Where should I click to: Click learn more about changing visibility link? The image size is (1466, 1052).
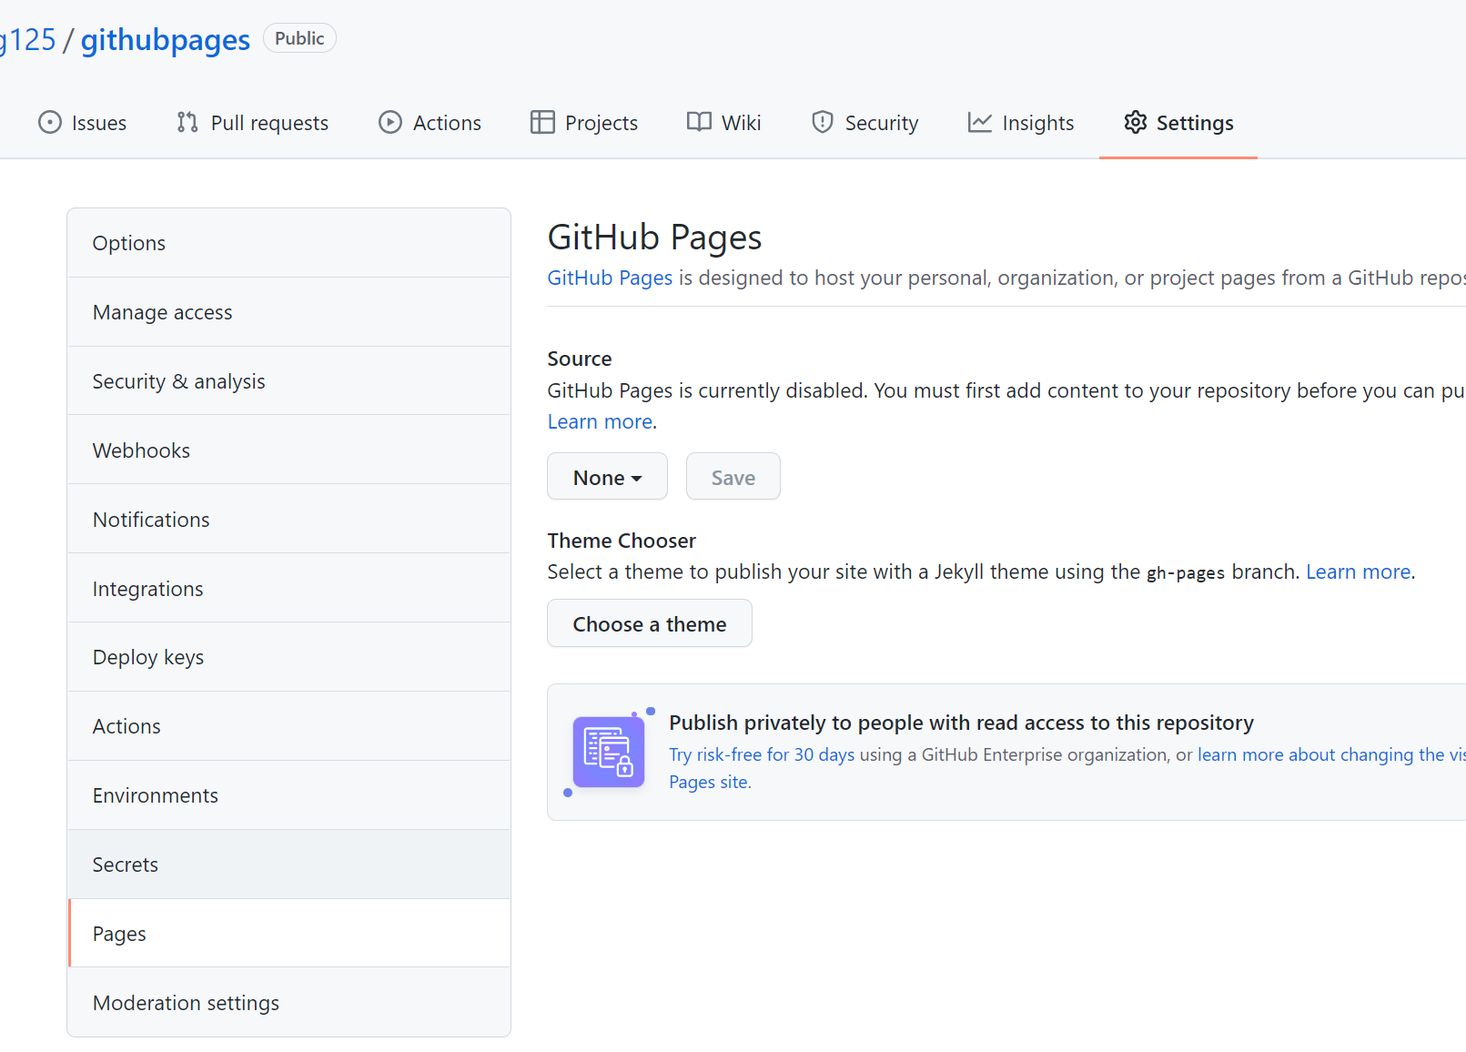pos(1331,754)
